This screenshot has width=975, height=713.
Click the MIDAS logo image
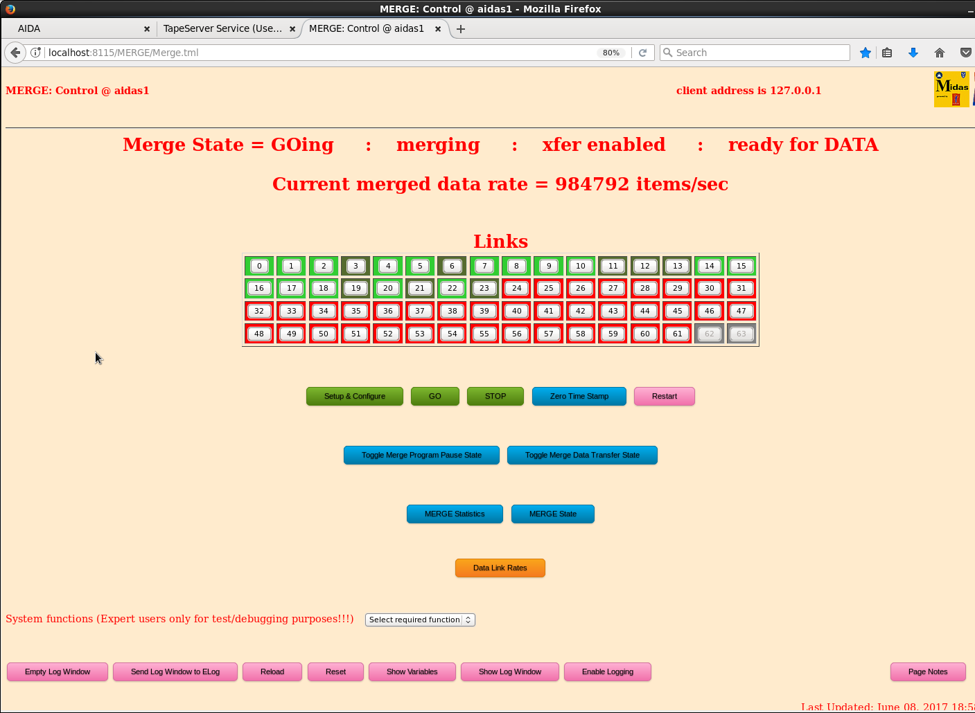click(951, 89)
